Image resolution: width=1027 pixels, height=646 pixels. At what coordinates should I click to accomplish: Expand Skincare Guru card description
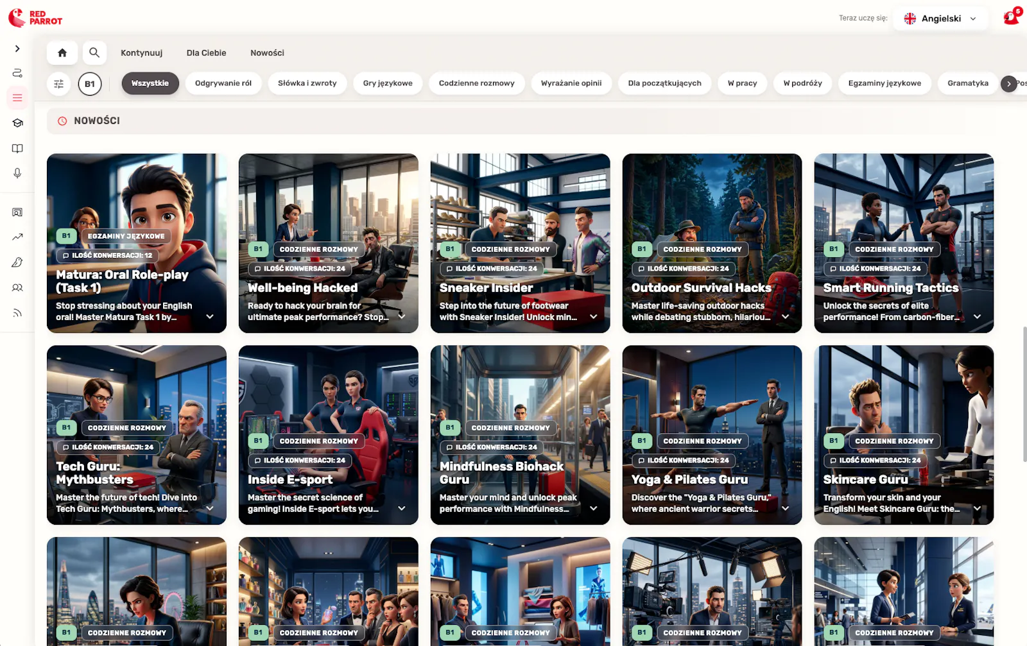click(x=977, y=509)
